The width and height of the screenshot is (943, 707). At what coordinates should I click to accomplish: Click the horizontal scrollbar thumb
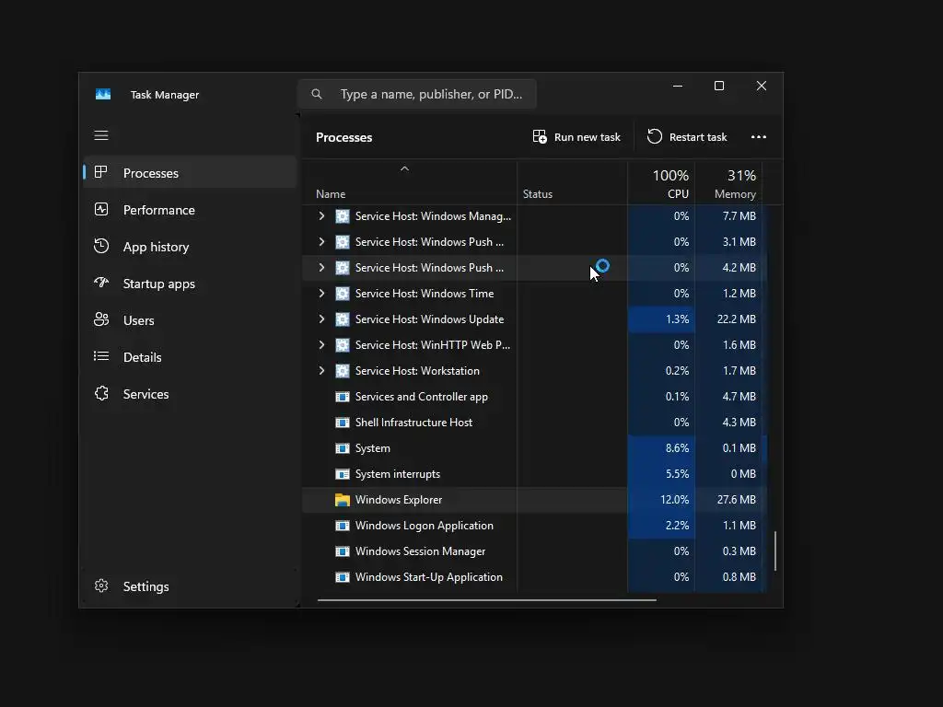(486, 599)
